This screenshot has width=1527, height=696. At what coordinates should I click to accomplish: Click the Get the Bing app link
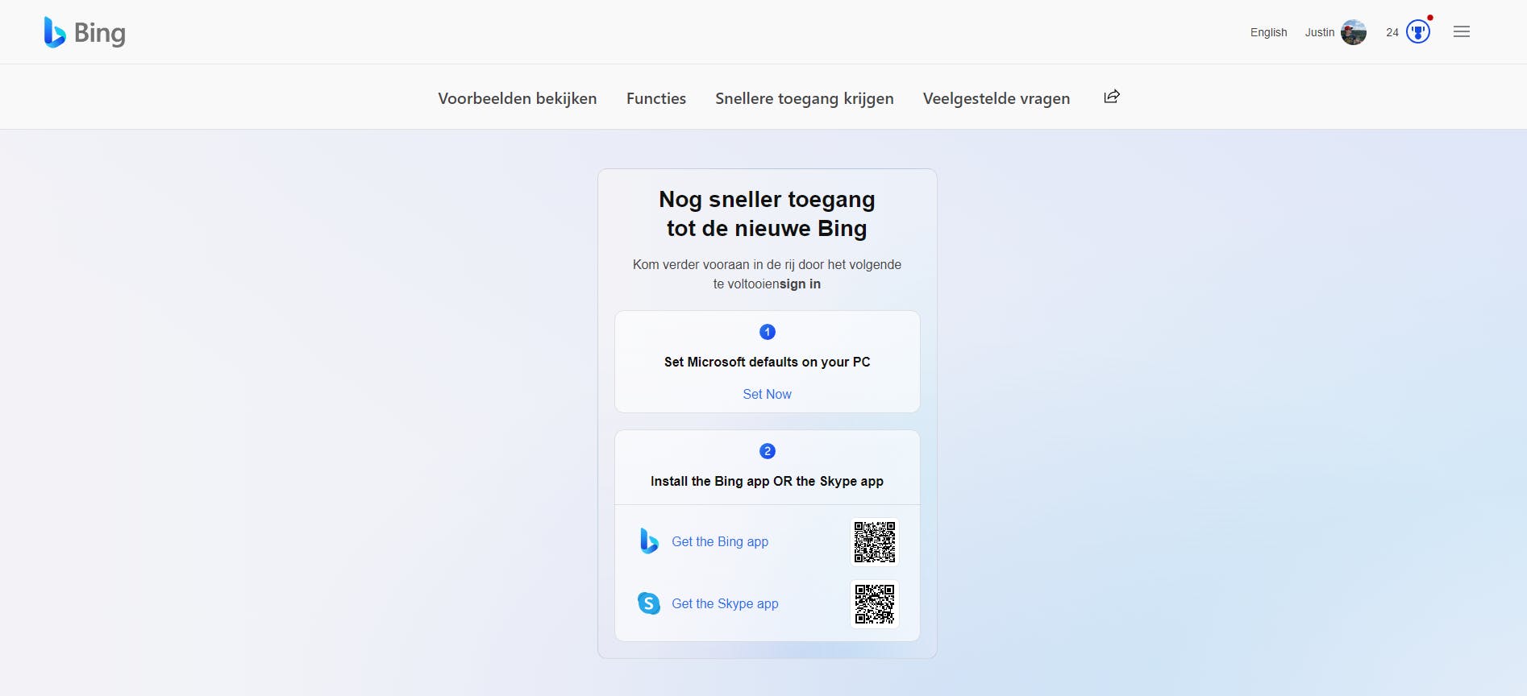pos(720,541)
